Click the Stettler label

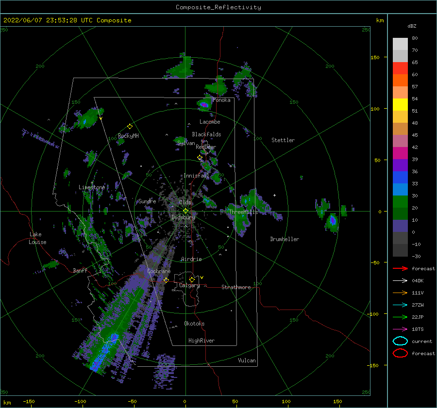(283, 140)
